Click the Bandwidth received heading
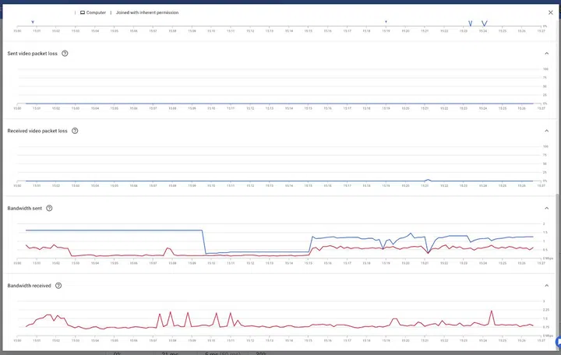 [29, 286]
